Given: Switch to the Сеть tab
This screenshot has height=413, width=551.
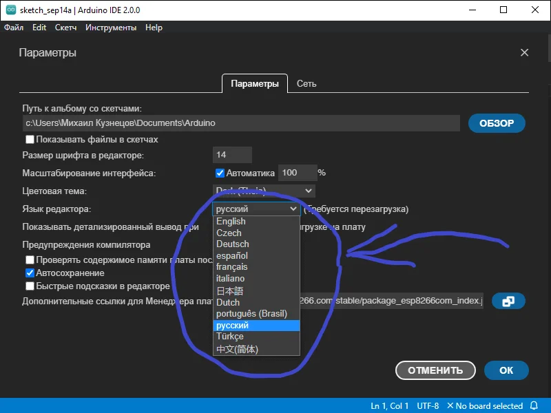Looking at the screenshot, I should 306,83.
